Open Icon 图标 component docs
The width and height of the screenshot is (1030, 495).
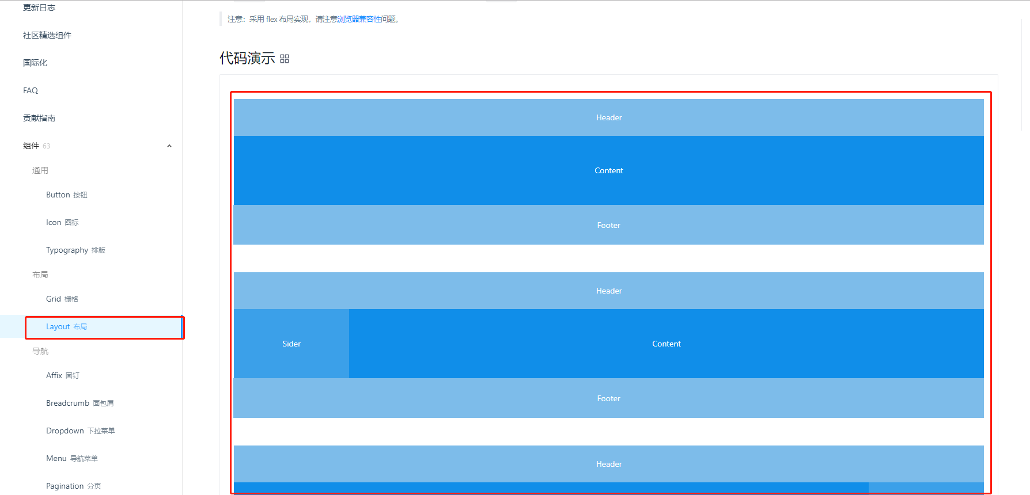coord(62,222)
